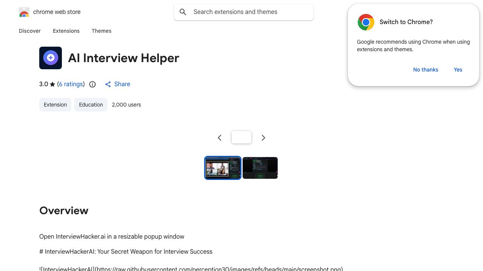Click the Share icon
The width and height of the screenshot is (483, 271).
108,84
